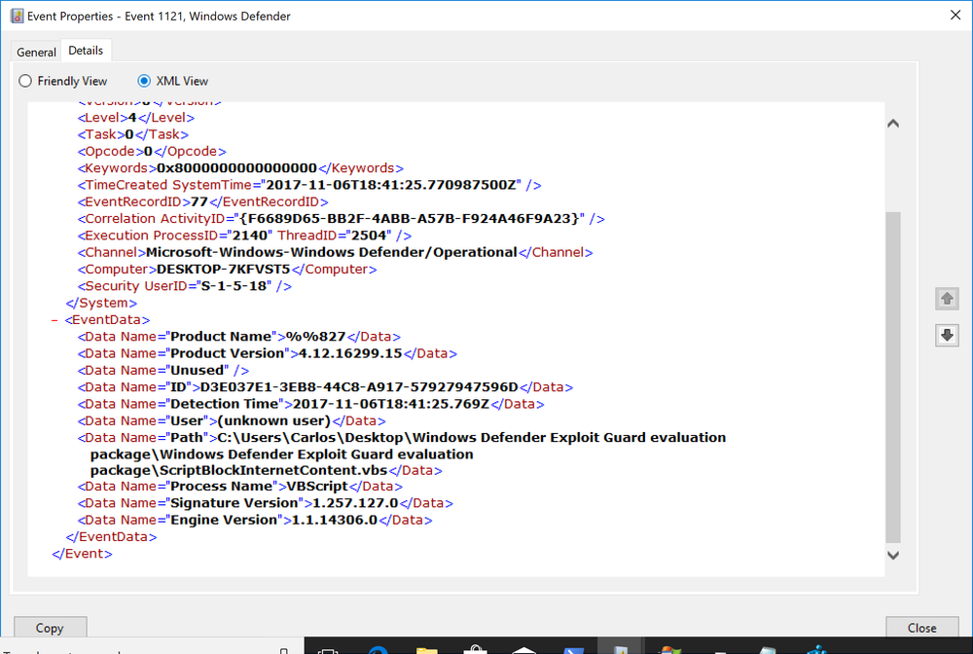This screenshot has width=973, height=654.
Task: Go to next event with down arrow button
Action: tap(947, 336)
